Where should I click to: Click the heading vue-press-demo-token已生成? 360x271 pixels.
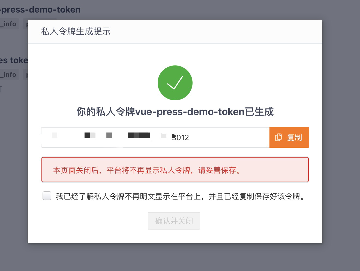(175, 112)
